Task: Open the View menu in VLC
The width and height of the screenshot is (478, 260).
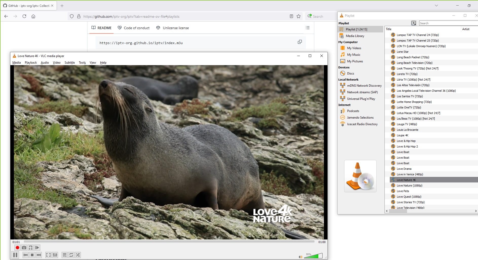Action: (x=93, y=63)
